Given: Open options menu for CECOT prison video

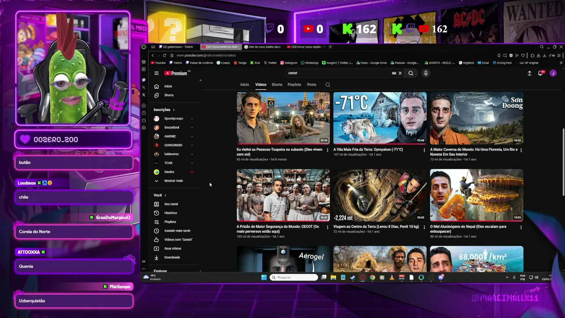Looking at the screenshot, I should click(x=328, y=227).
